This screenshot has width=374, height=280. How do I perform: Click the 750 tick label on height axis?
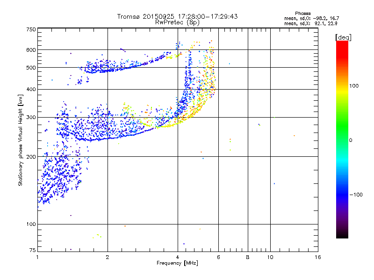[x=31, y=29]
